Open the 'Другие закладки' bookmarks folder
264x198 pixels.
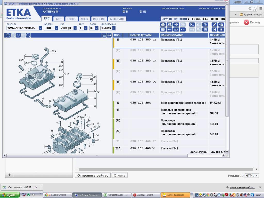pos(251,14)
